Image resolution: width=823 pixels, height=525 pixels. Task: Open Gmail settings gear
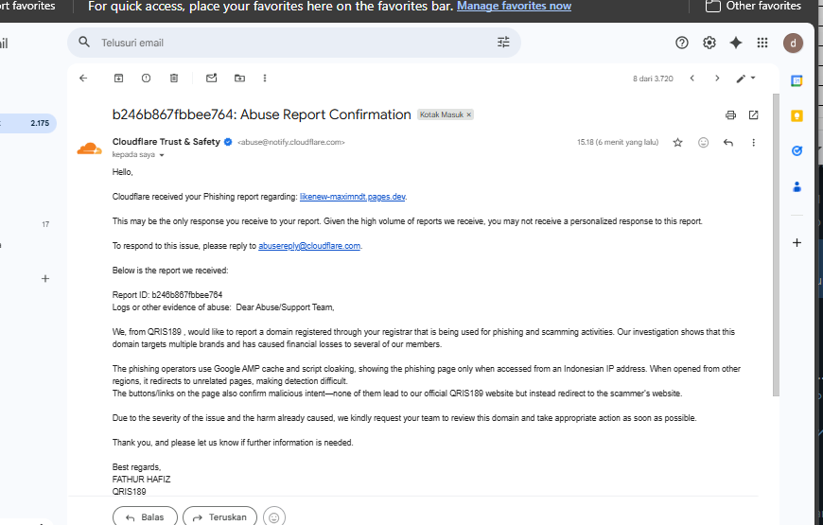coord(709,43)
